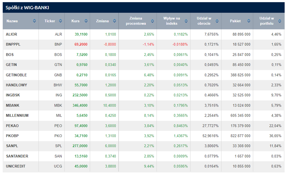The image size is (286, 180).
Task: Click the Ticker column header label
Action: pyautogui.click(x=49, y=21)
